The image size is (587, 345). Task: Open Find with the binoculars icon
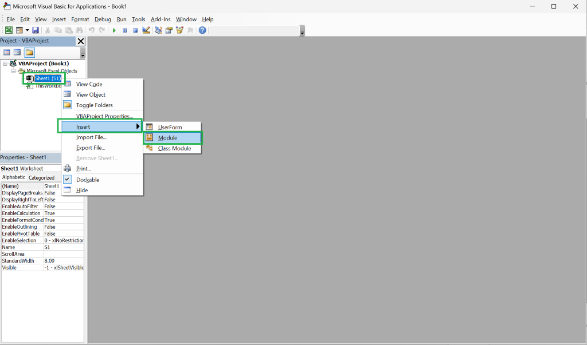click(79, 30)
